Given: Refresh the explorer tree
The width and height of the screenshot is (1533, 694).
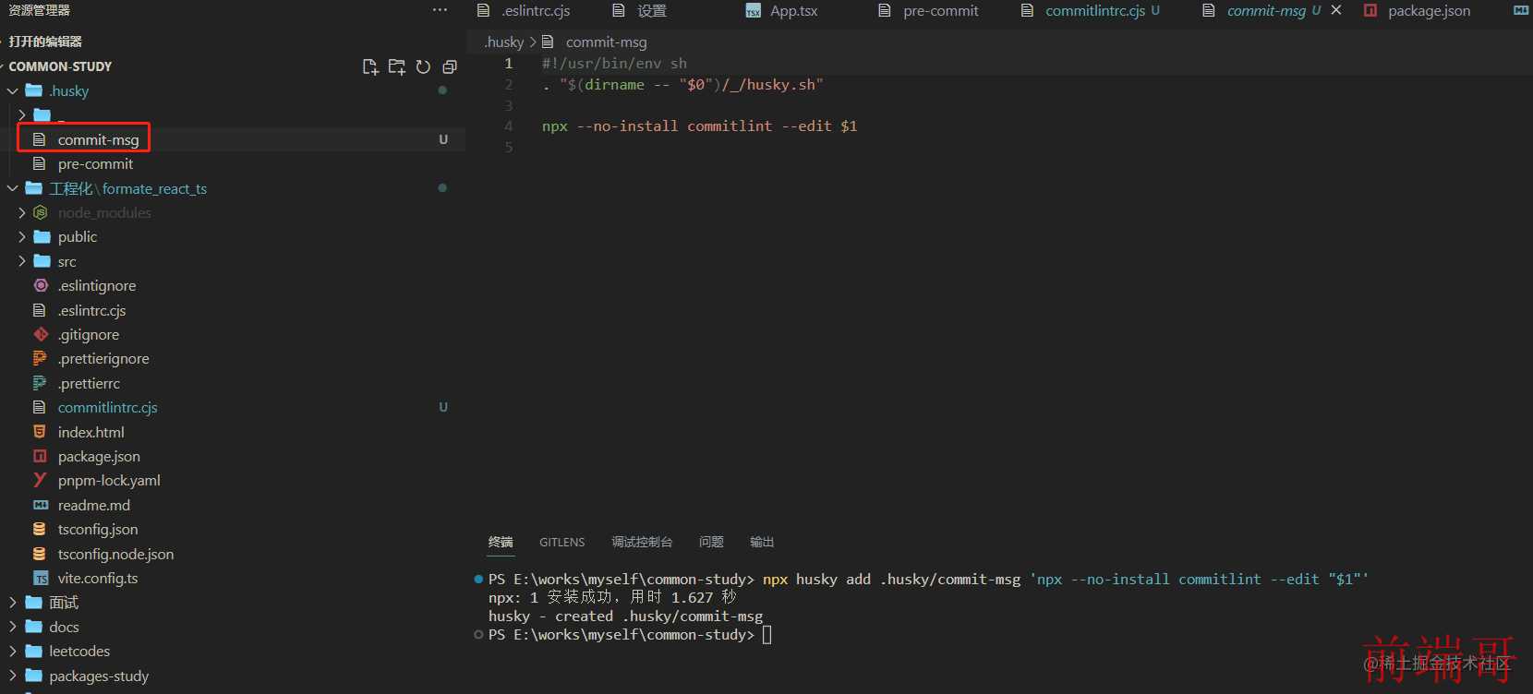Looking at the screenshot, I should point(423,66).
